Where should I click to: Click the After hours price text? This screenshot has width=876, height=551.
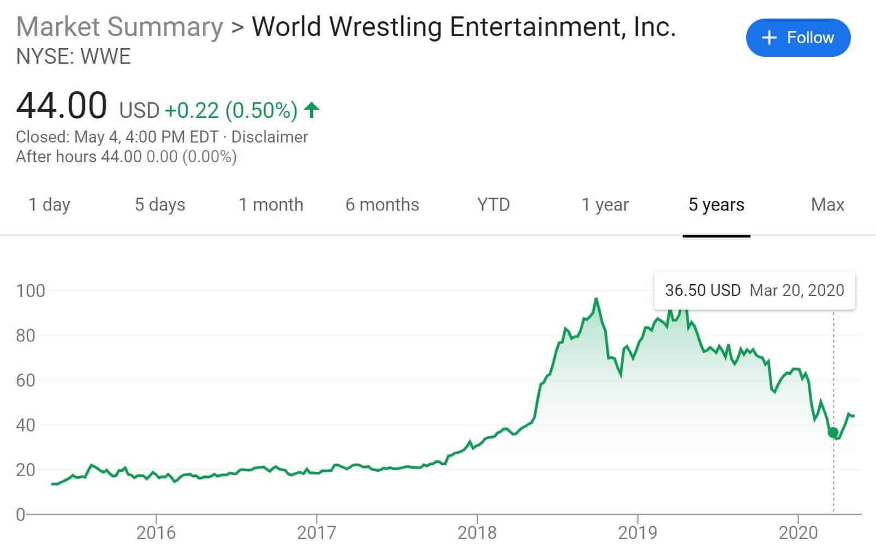coord(127,157)
